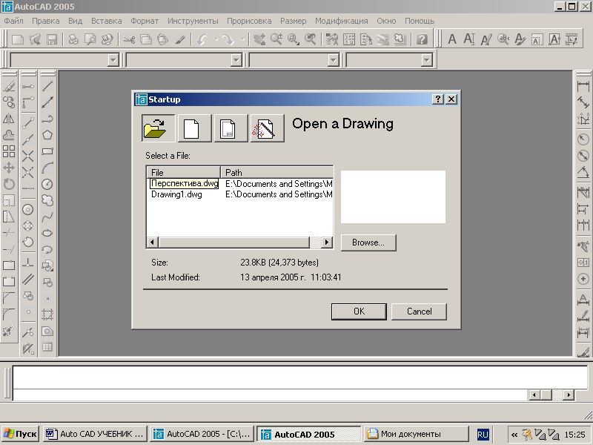Open the first toolbar combo box dropdown
The height and width of the screenshot is (445, 593).
tap(113, 60)
